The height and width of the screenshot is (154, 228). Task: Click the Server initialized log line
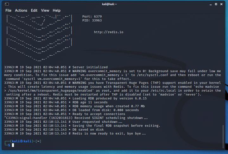[56, 67]
